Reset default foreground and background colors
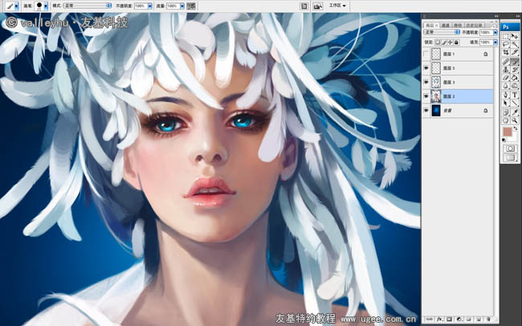 coord(504,140)
